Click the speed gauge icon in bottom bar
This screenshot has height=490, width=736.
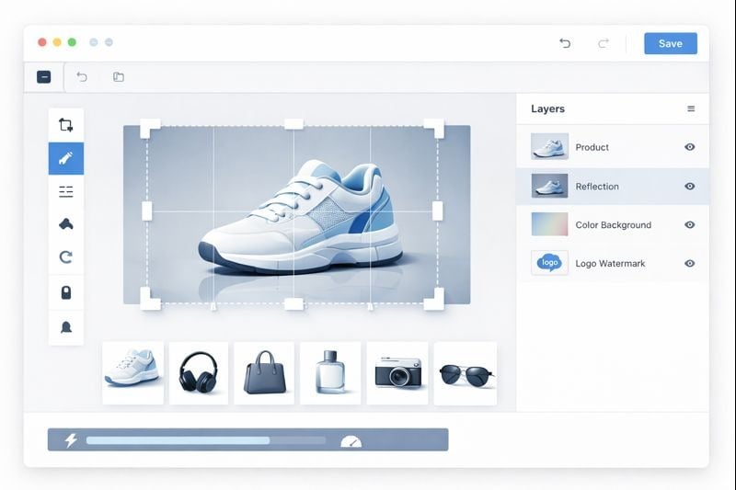click(351, 441)
